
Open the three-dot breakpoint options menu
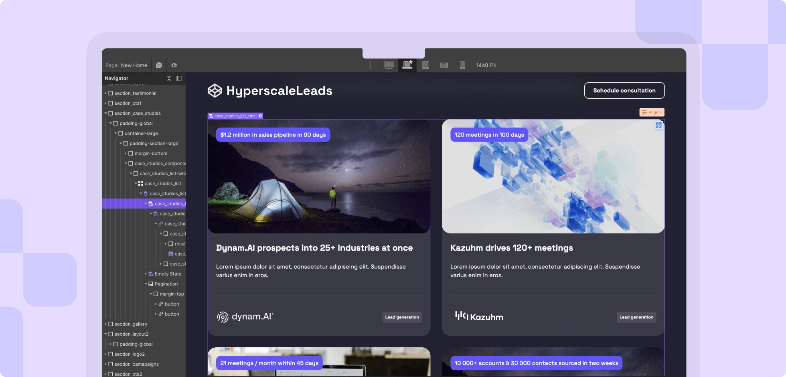(x=370, y=65)
